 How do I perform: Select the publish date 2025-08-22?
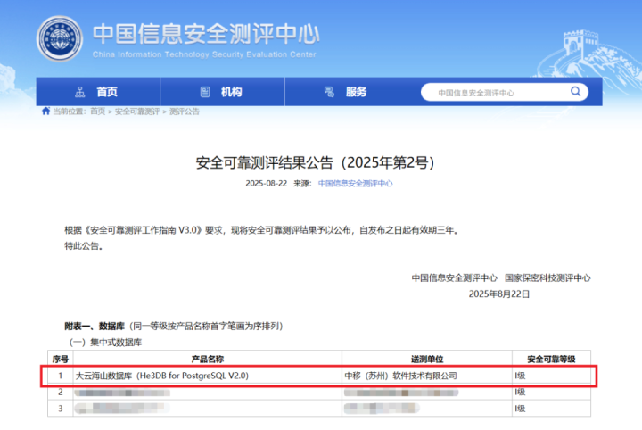tap(267, 184)
